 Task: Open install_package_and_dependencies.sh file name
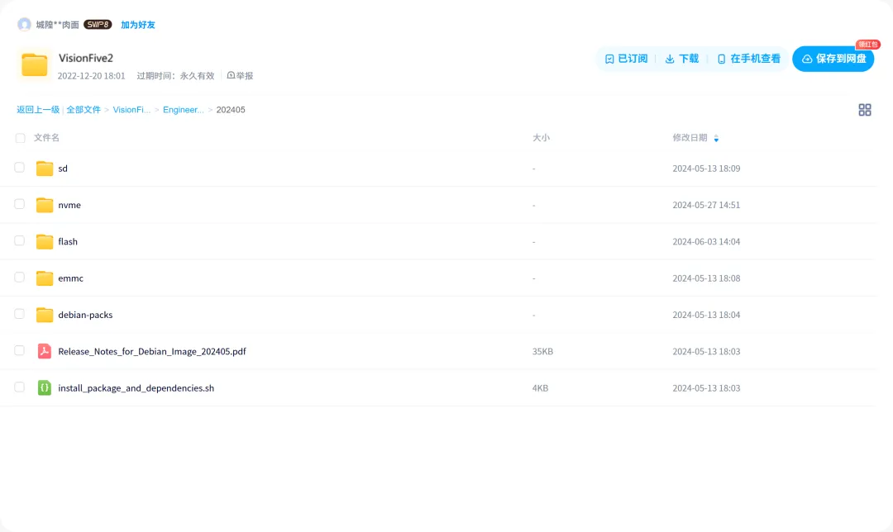(x=136, y=388)
